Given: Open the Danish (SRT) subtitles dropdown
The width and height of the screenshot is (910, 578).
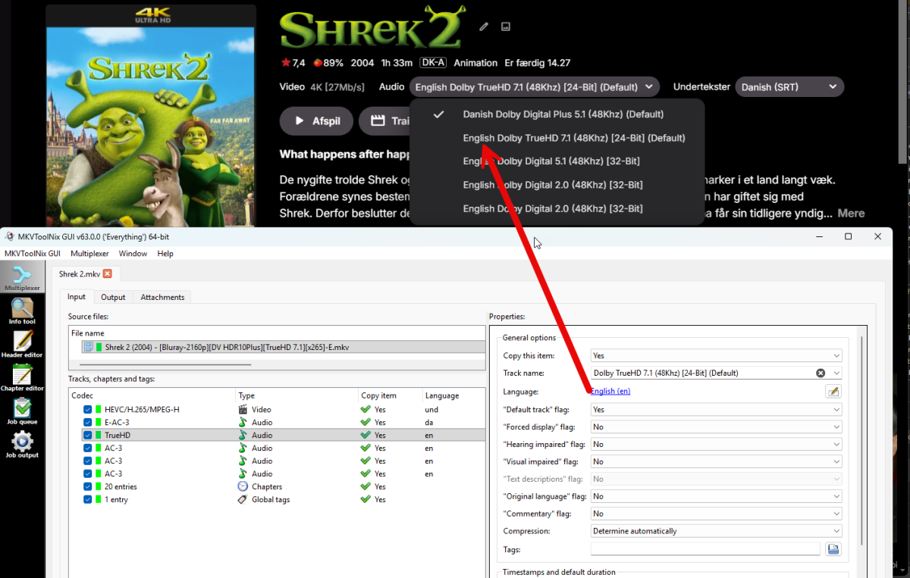Looking at the screenshot, I should (x=789, y=87).
